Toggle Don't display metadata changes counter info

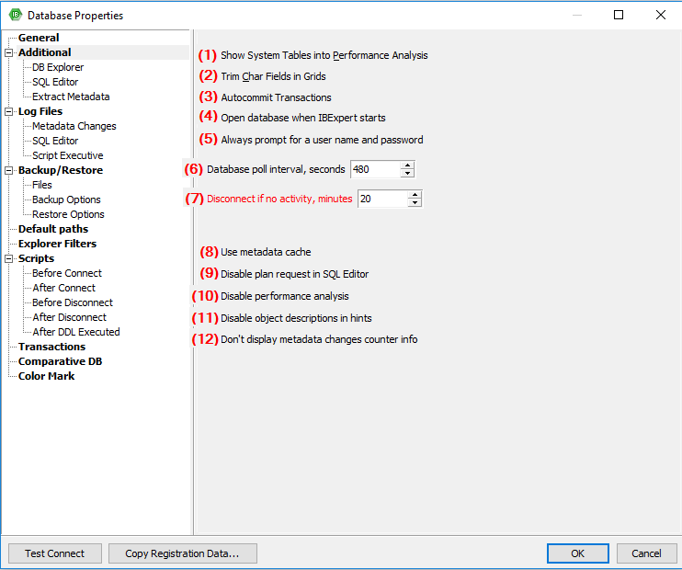pyautogui.click(x=319, y=339)
